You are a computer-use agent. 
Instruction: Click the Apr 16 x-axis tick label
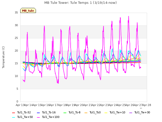point(46,105)
